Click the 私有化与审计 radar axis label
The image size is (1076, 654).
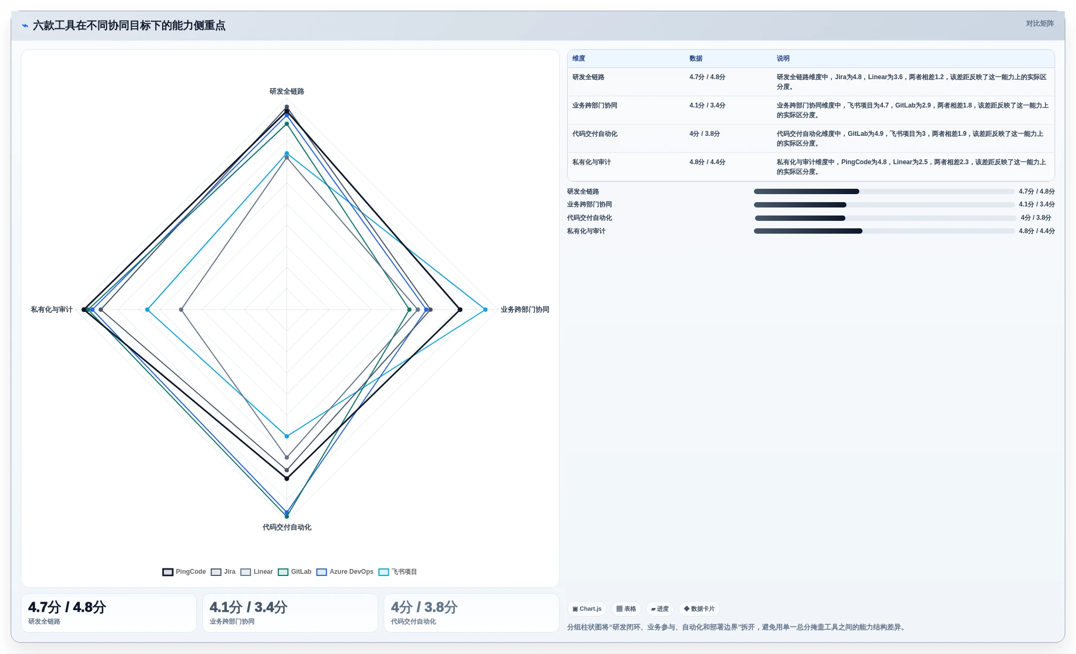(x=52, y=310)
